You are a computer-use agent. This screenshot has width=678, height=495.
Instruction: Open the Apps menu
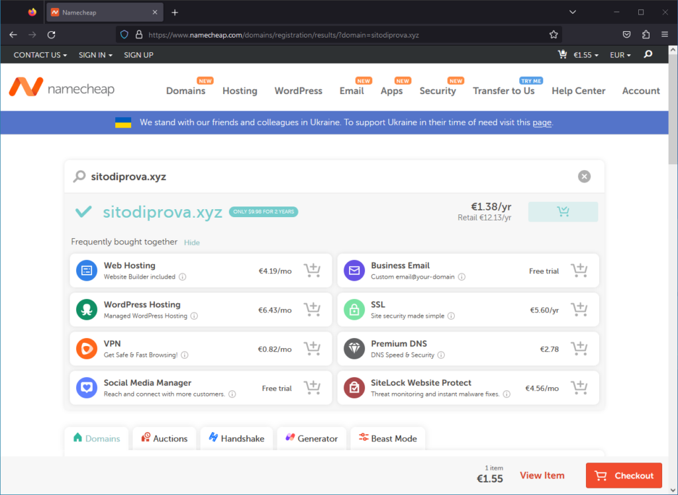click(x=391, y=91)
